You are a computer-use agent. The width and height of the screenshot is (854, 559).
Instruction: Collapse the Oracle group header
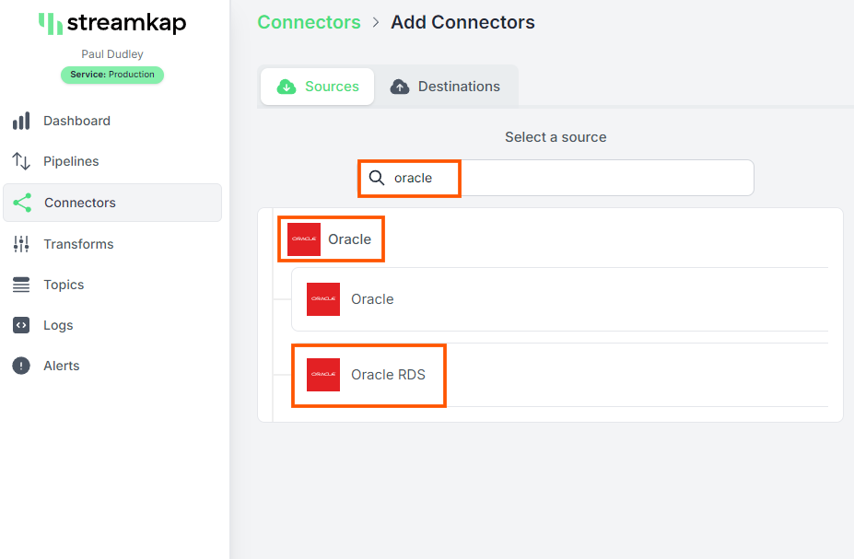coord(331,239)
